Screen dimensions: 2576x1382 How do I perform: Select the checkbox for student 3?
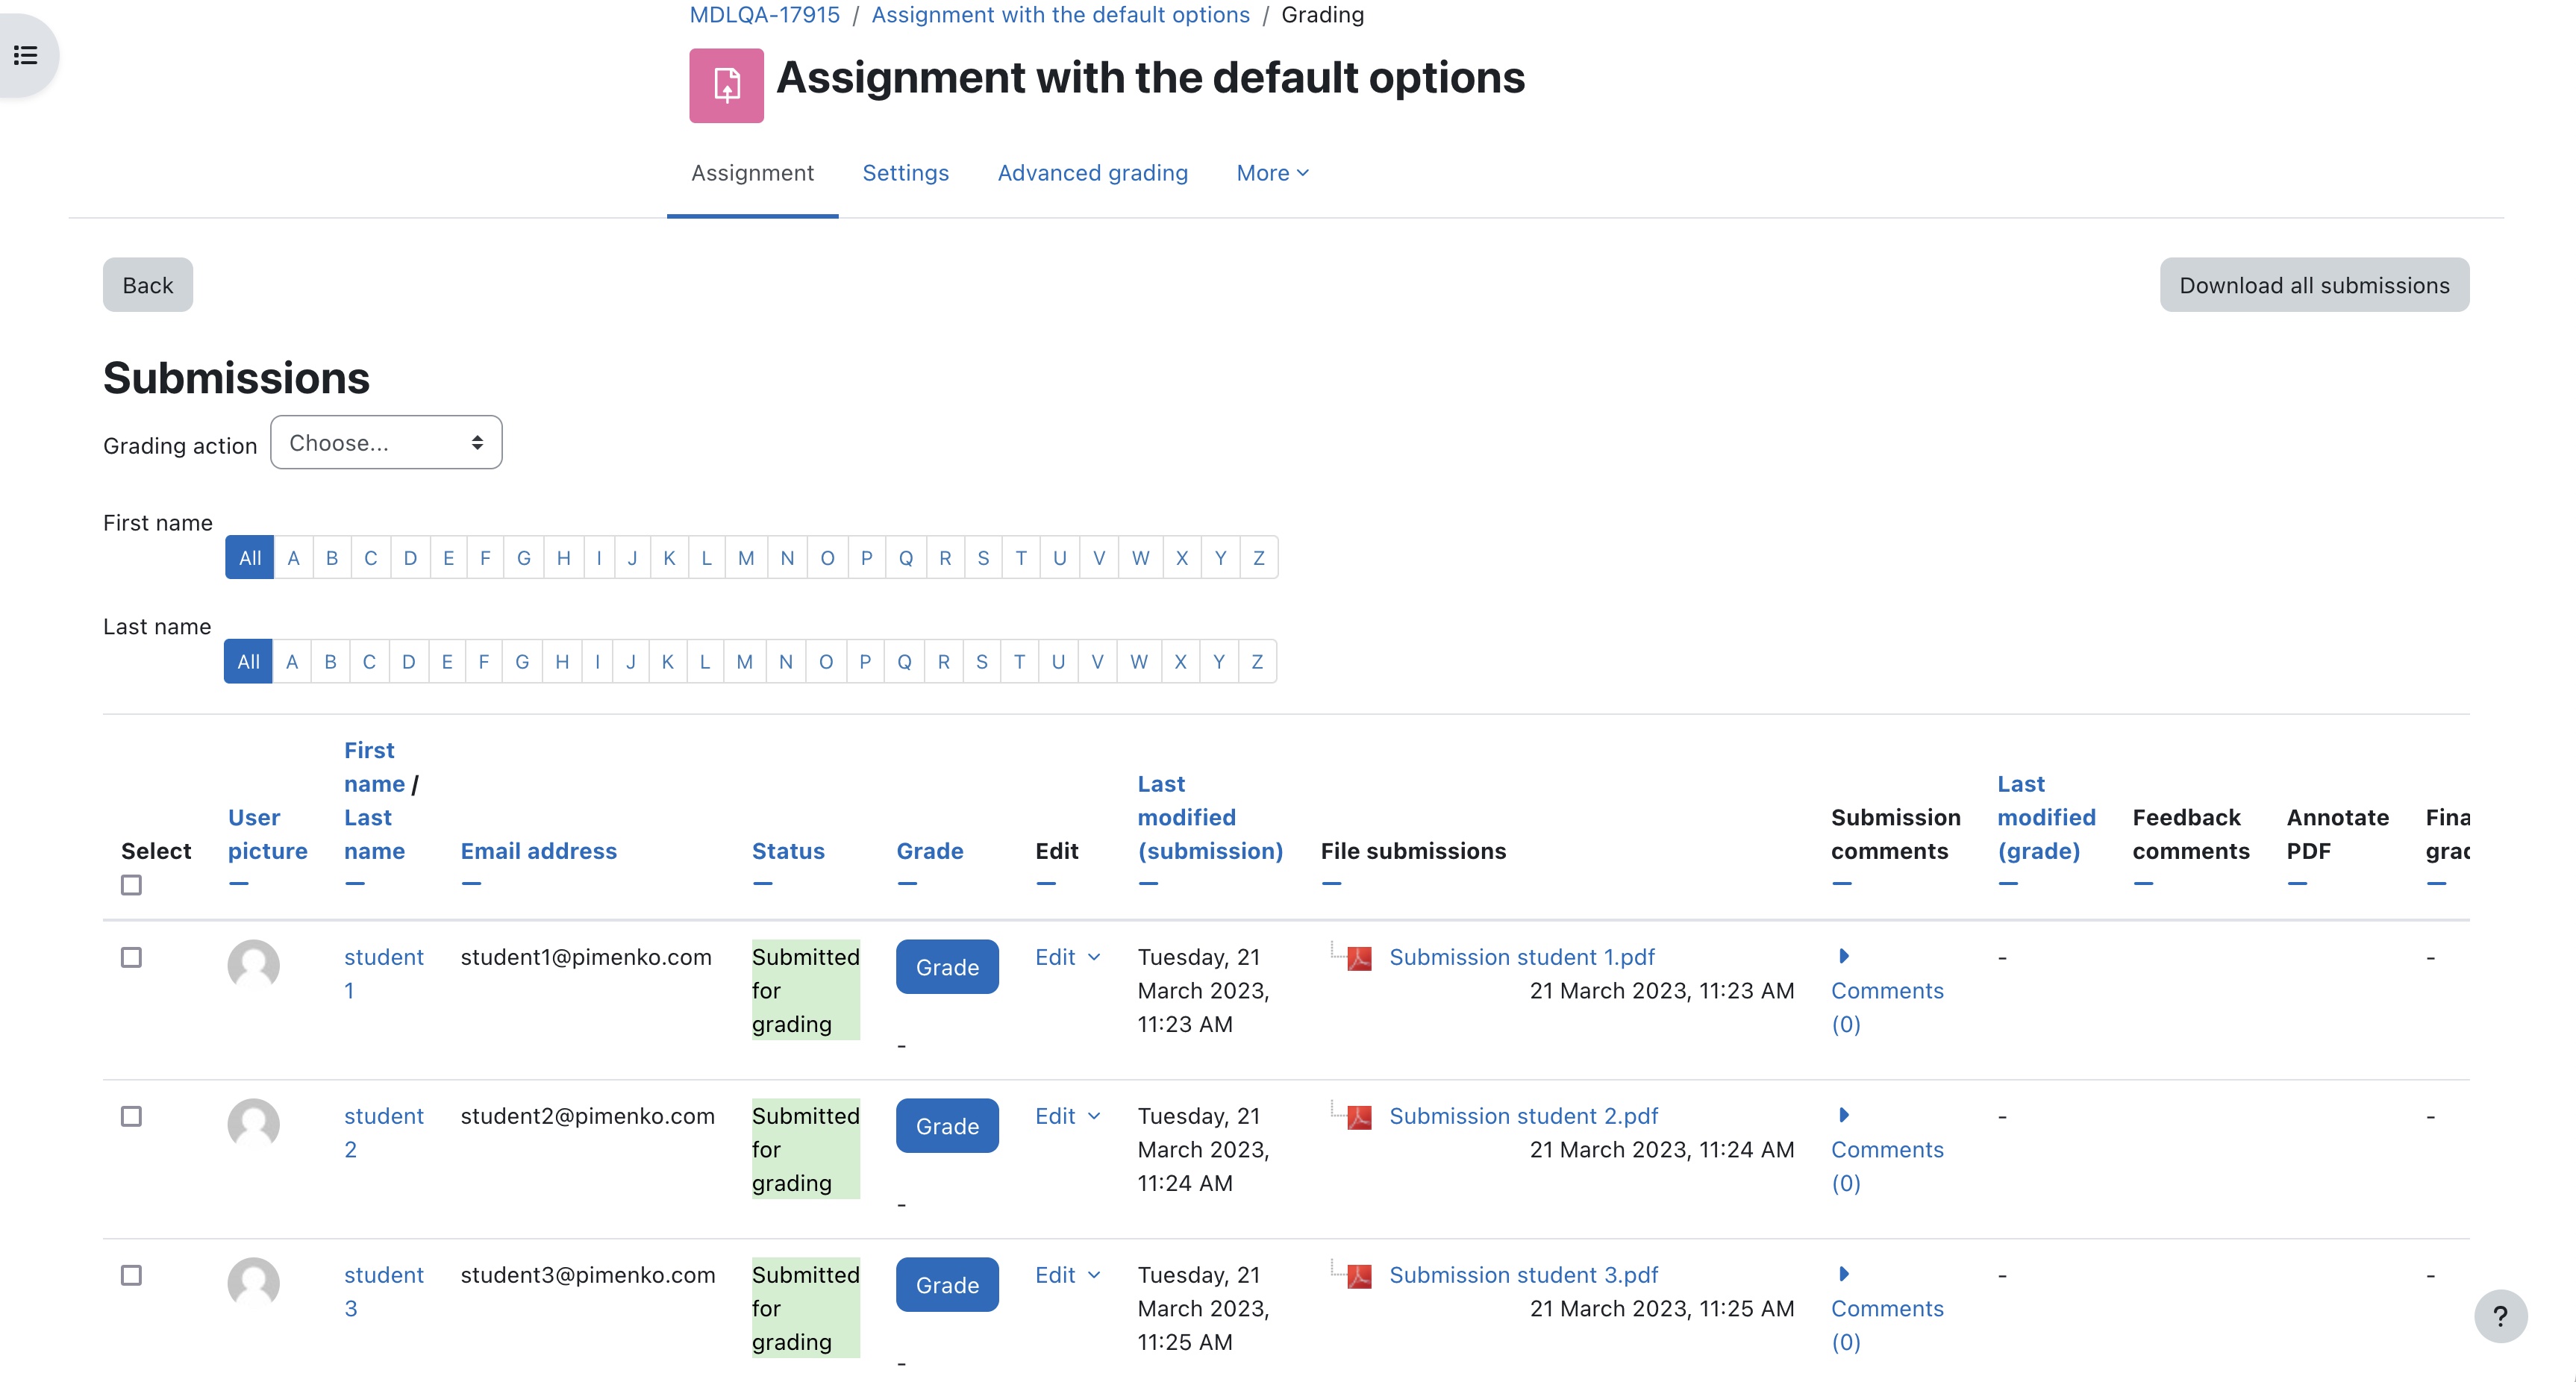pyautogui.click(x=131, y=1275)
